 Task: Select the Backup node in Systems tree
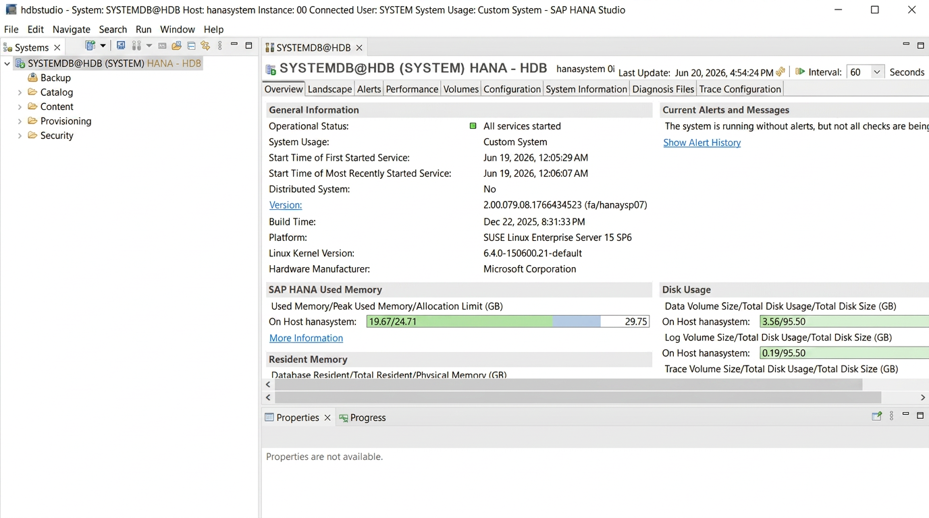click(x=55, y=78)
